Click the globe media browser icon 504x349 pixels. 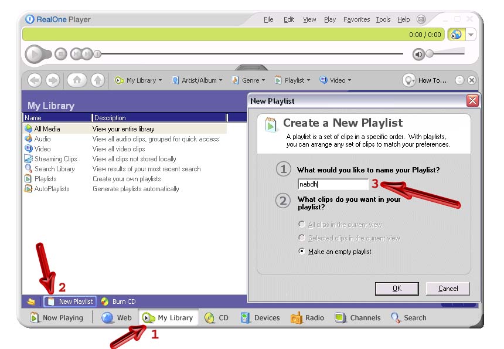coord(456,35)
